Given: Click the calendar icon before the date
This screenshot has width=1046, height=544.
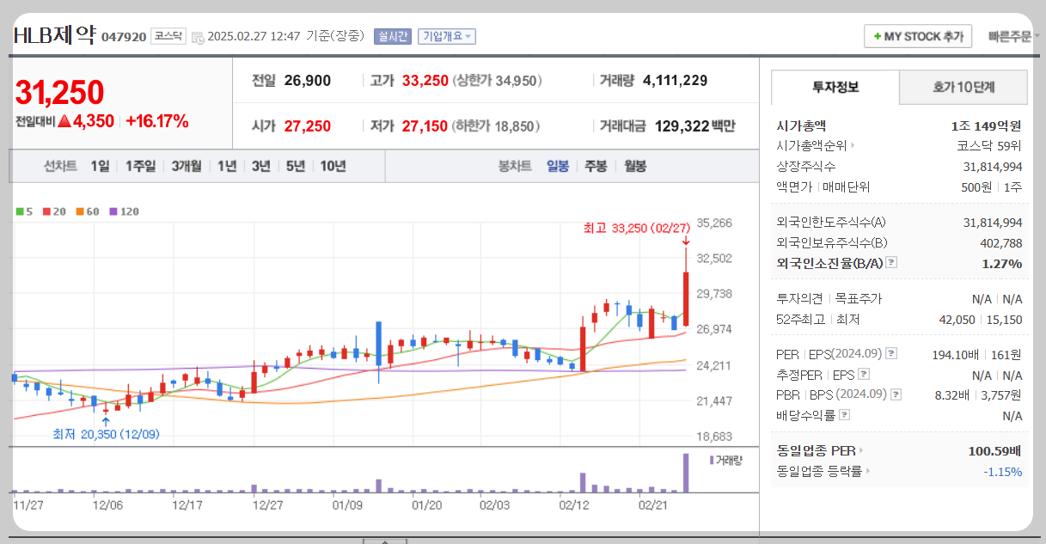Looking at the screenshot, I should 198,37.
